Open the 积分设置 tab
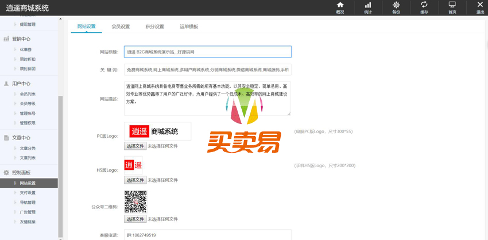The height and width of the screenshot is (240, 488). pyautogui.click(x=154, y=26)
